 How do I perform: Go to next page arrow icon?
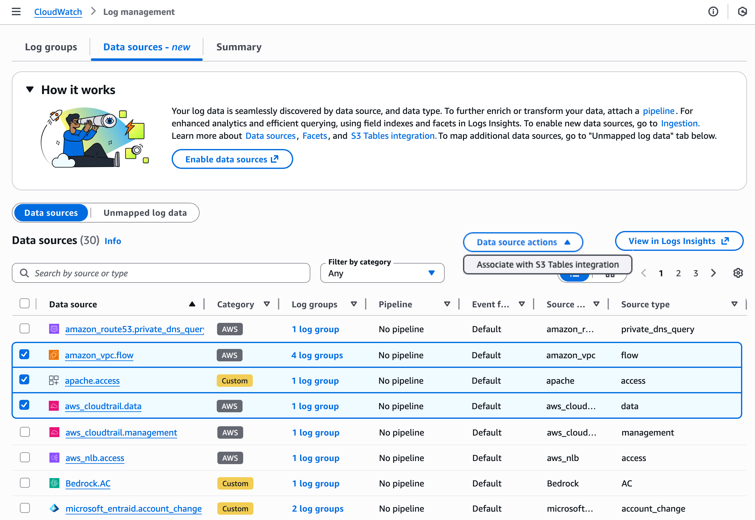point(713,273)
